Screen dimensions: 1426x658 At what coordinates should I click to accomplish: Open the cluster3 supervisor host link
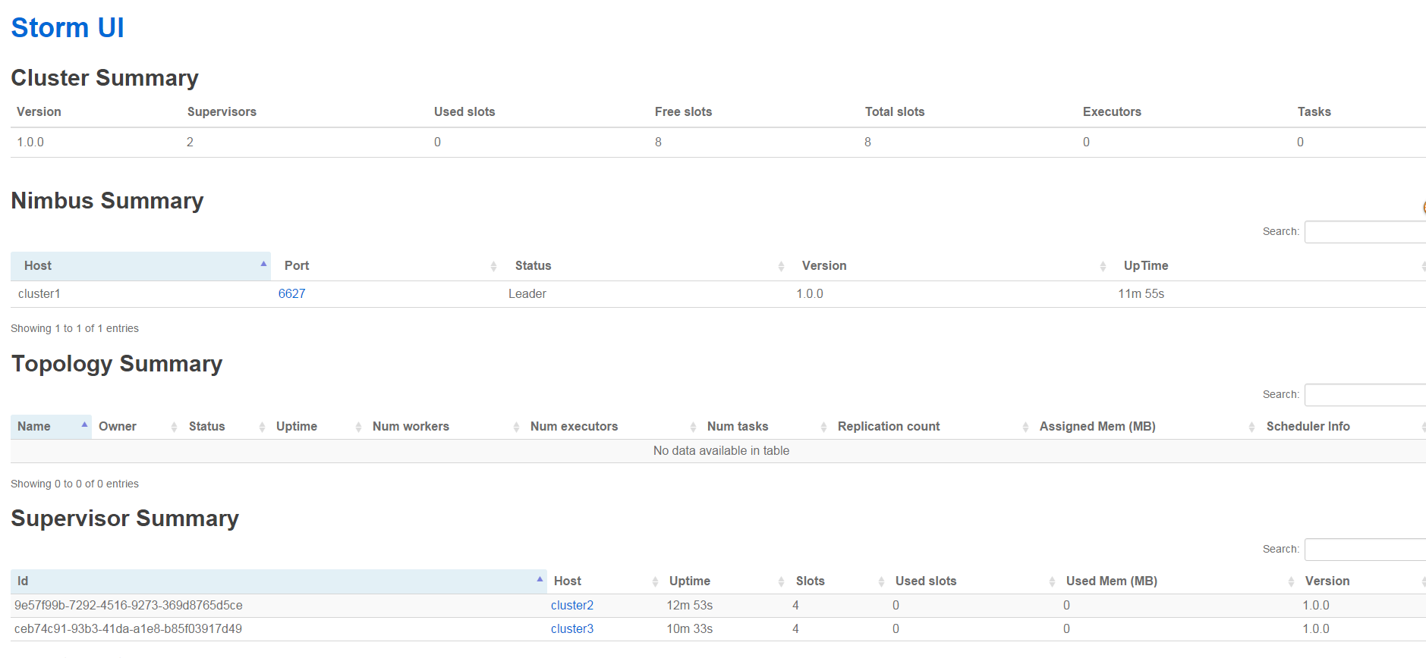coord(571,629)
